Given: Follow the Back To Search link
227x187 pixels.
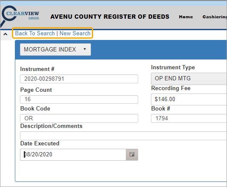Looking at the screenshot, I should point(35,33).
